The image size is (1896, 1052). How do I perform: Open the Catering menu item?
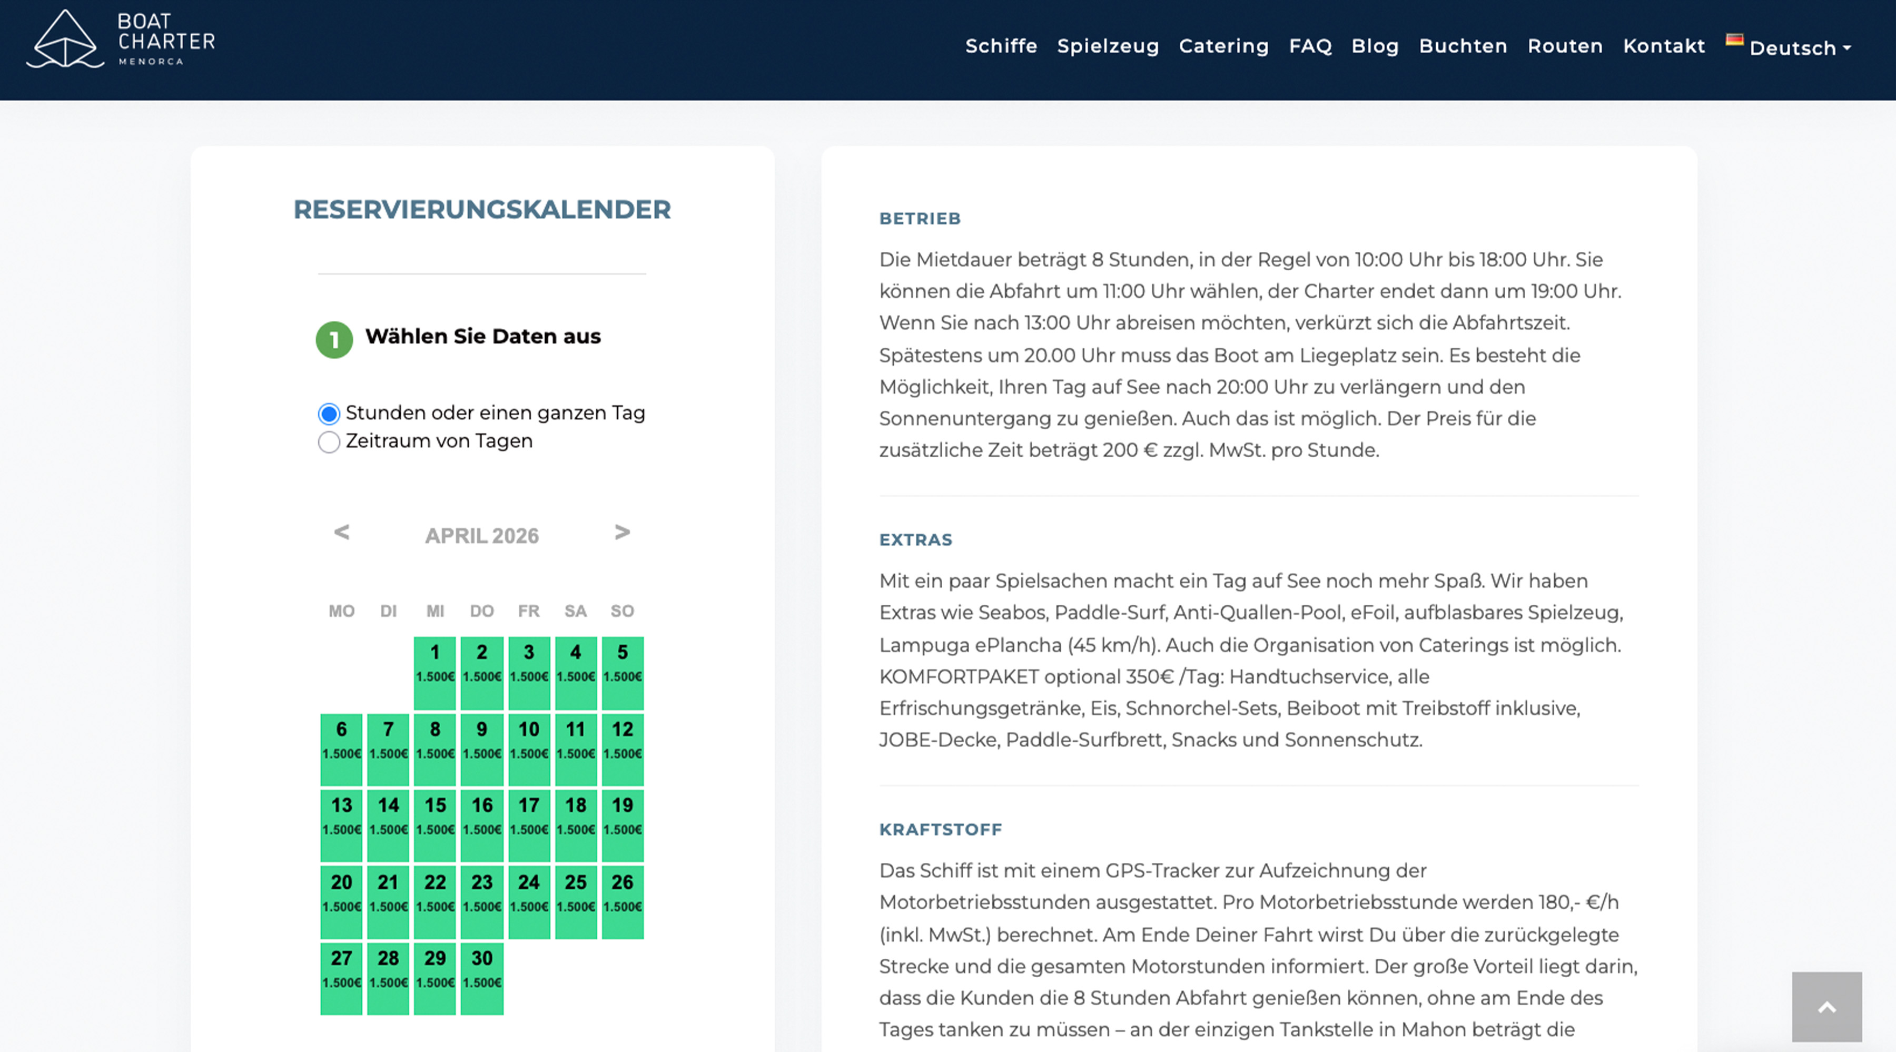(x=1223, y=46)
